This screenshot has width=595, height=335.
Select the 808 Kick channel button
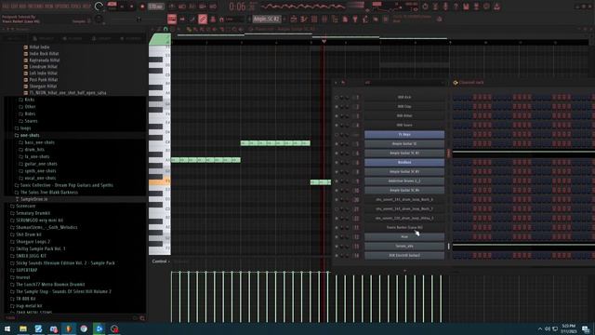tap(404, 97)
